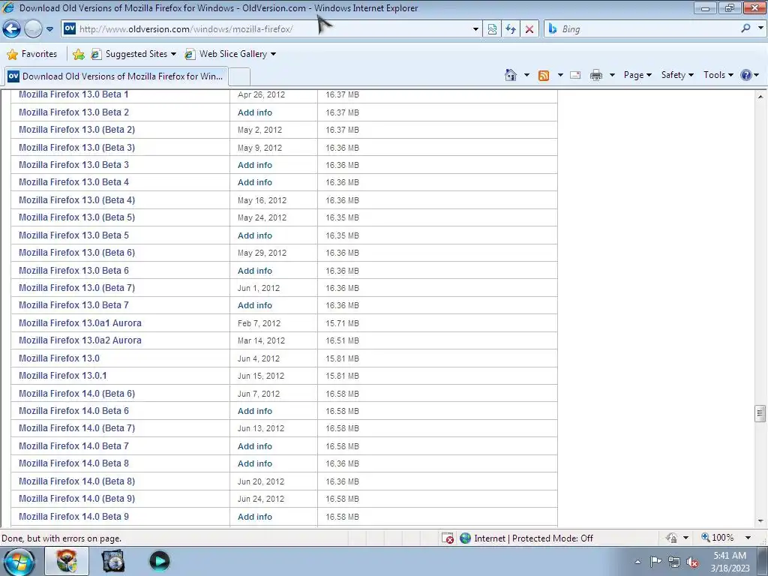Open Mozilla Firefox 13.0 Beta 1 link
768x576 pixels.
coord(73,94)
